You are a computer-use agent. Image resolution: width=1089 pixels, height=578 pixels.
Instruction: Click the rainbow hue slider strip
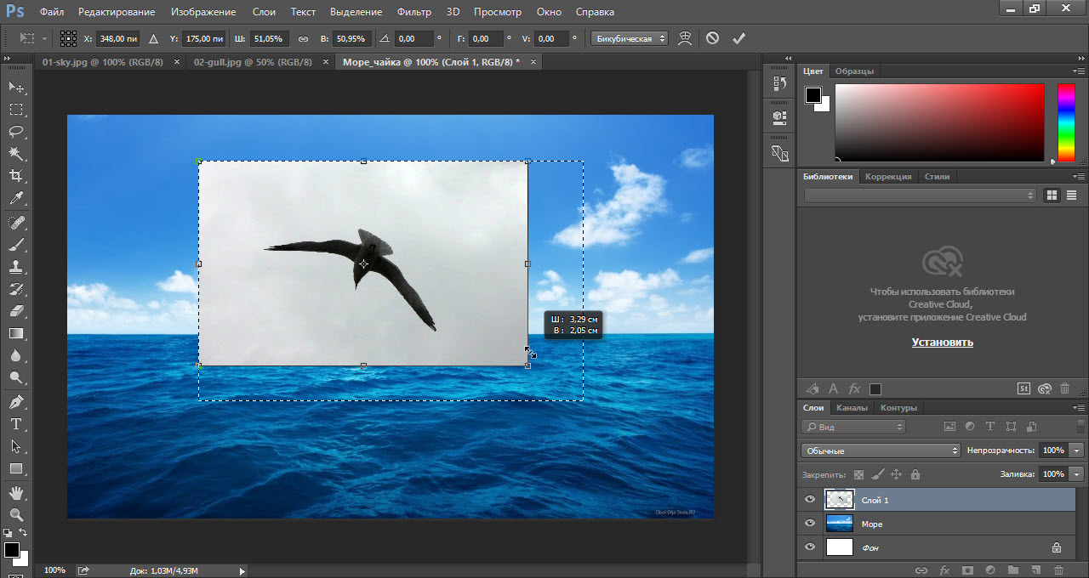pos(1066,122)
